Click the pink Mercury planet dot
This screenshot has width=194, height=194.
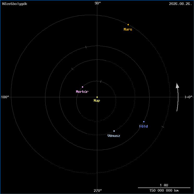coord(82,87)
